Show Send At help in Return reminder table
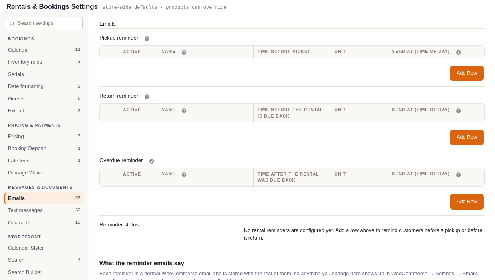The image size is (495, 280). (x=459, y=111)
